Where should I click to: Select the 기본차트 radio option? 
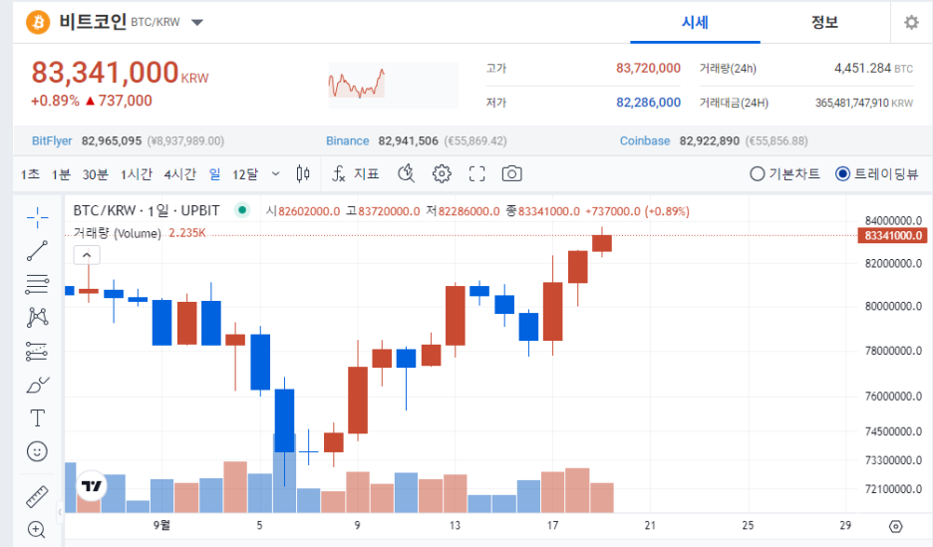(x=784, y=173)
